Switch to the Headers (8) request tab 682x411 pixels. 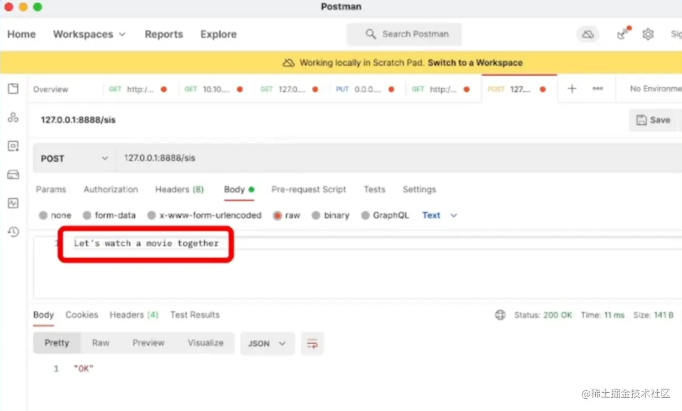(179, 189)
